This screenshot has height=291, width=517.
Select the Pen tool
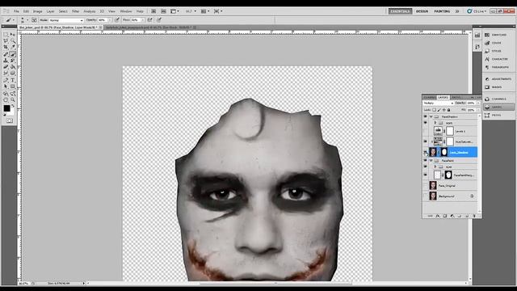coord(6,80)
